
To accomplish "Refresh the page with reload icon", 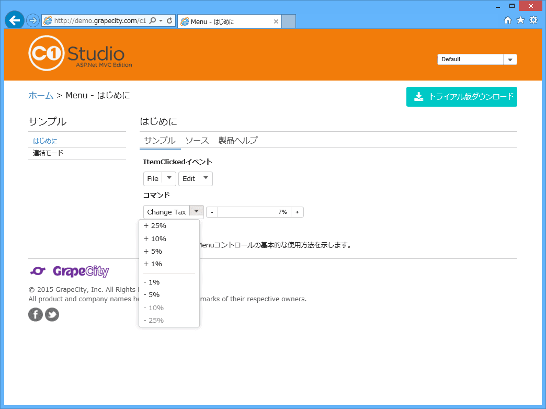I will click(169, 20).
